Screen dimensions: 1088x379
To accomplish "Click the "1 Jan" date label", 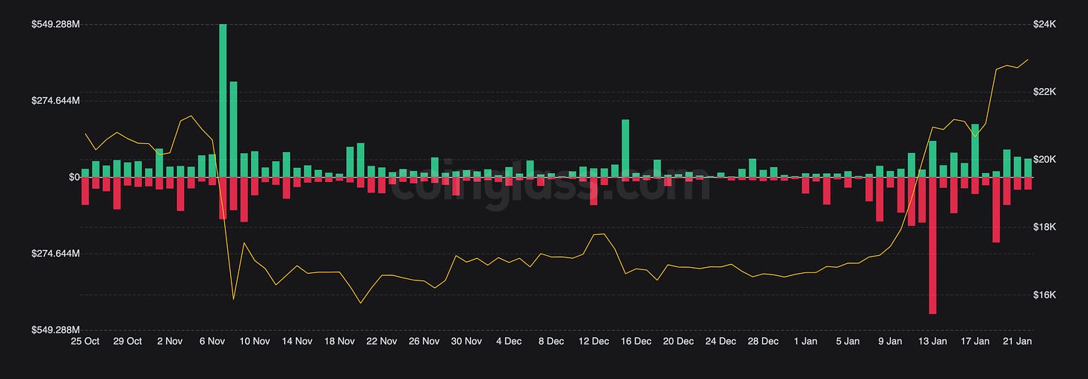I will coord(806,341).
